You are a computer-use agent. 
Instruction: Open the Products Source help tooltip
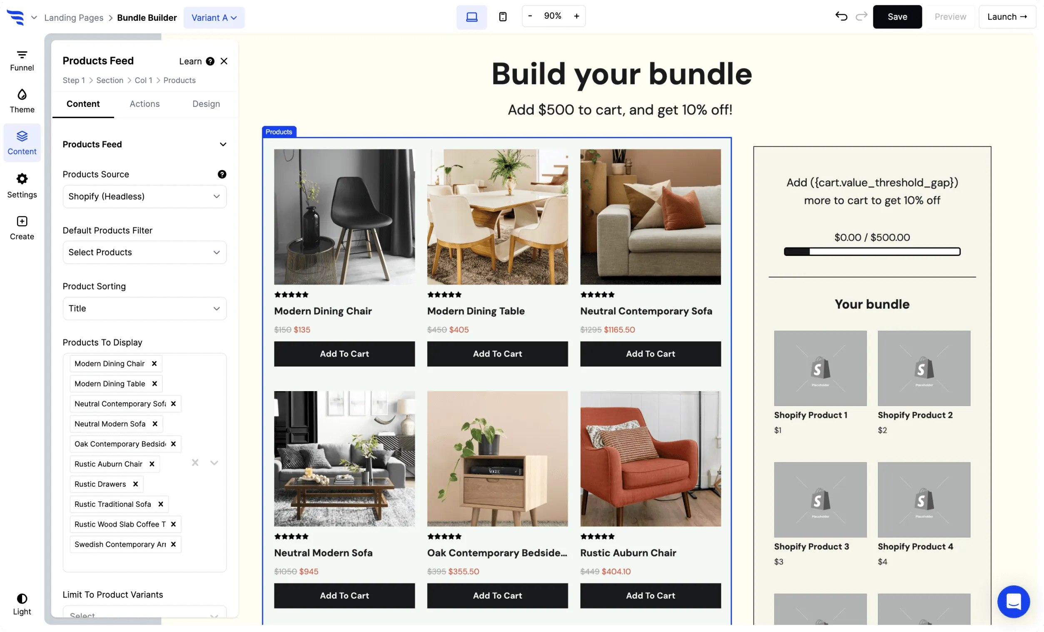pyautogui.click(x=222, y=174)
